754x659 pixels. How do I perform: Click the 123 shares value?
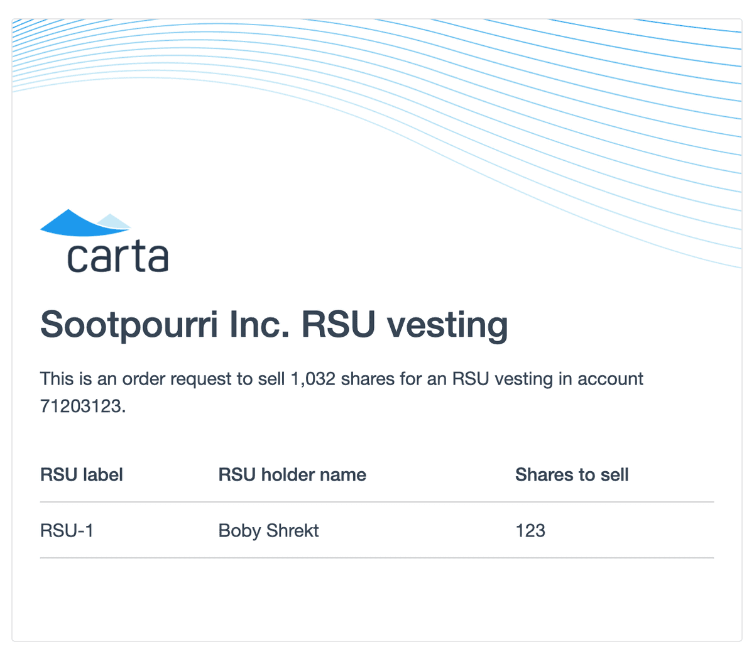[x=530, y=531]
